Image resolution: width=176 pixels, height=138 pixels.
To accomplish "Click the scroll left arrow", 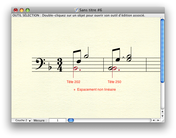I will [154, 120].
